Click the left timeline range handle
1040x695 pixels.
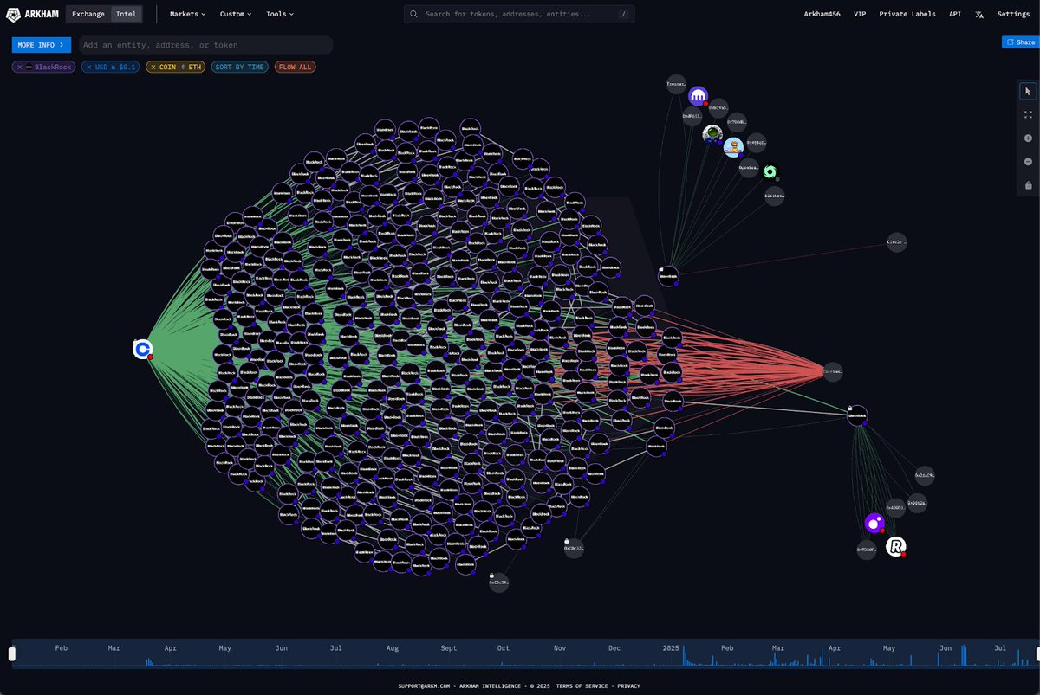pos(12,653)
